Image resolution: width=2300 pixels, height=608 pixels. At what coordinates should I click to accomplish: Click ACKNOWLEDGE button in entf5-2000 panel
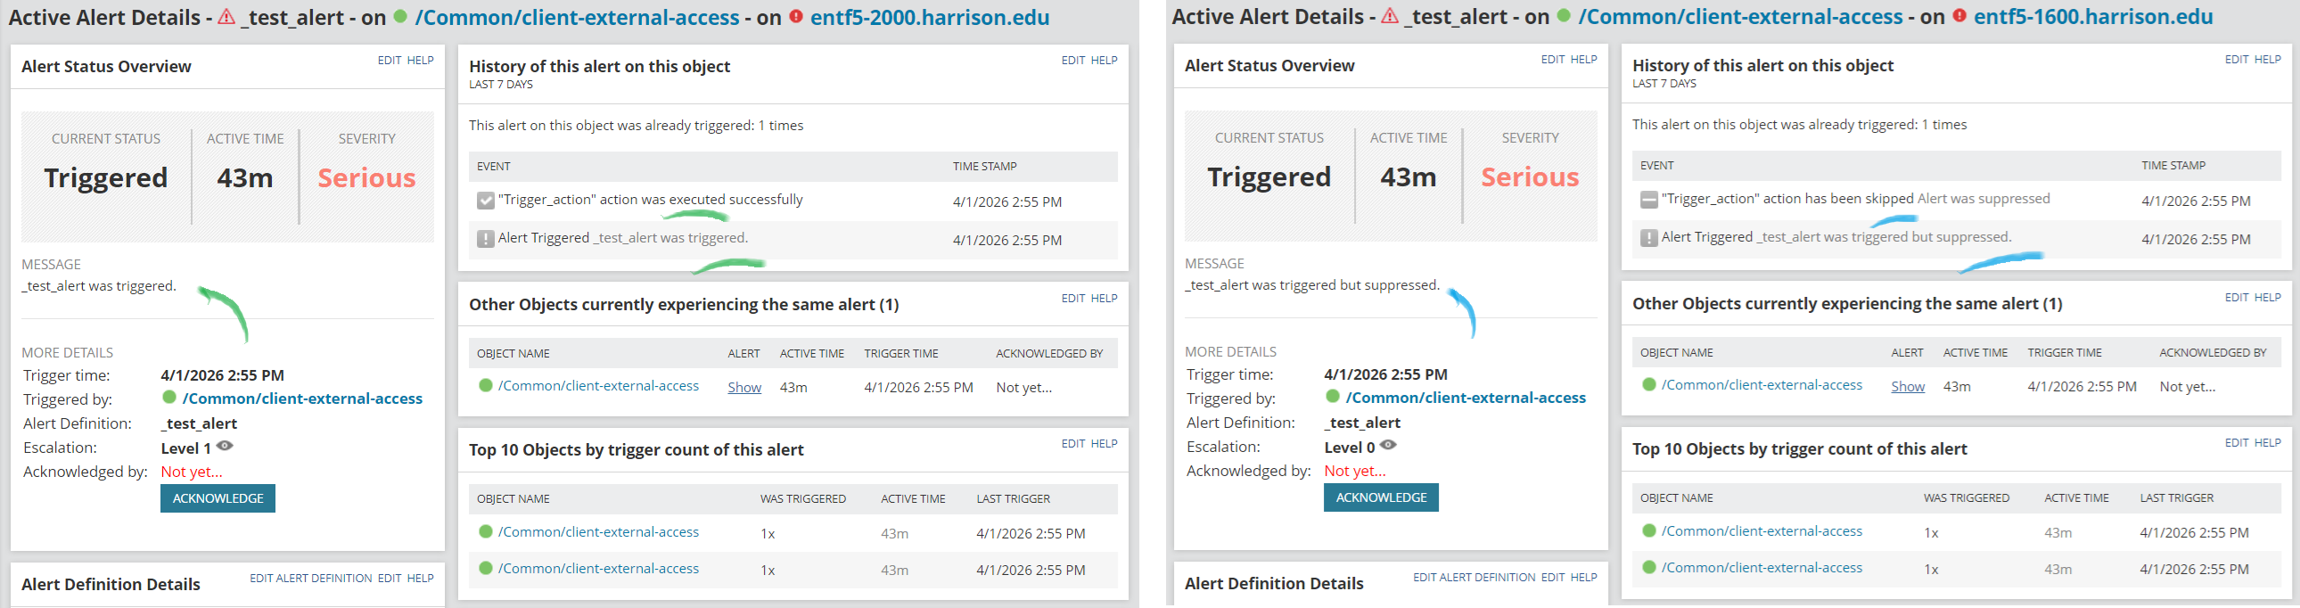point(218,498)
